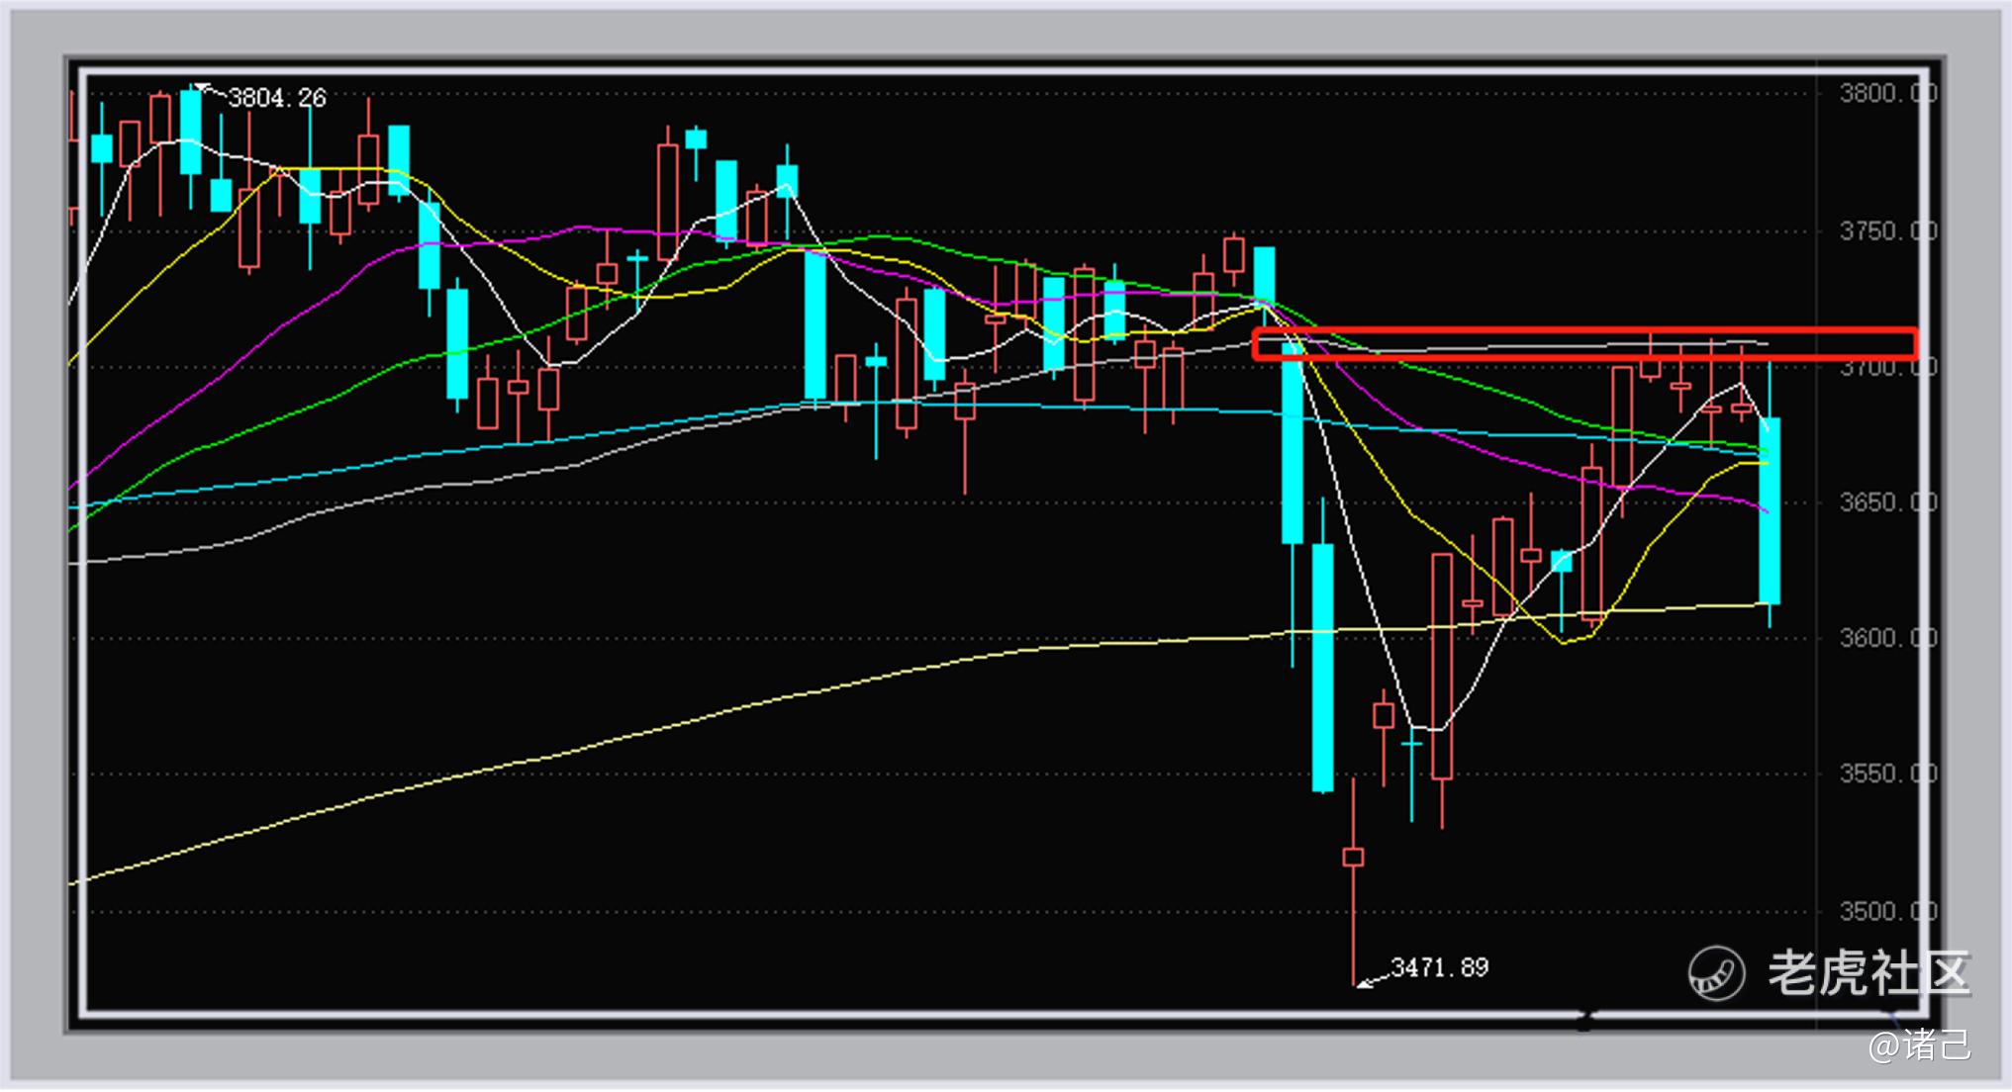Click the candlestick at the 3471.89 low
Image resolution: width=2012 pixels, height=1092 pixels.
(1353, 857)
